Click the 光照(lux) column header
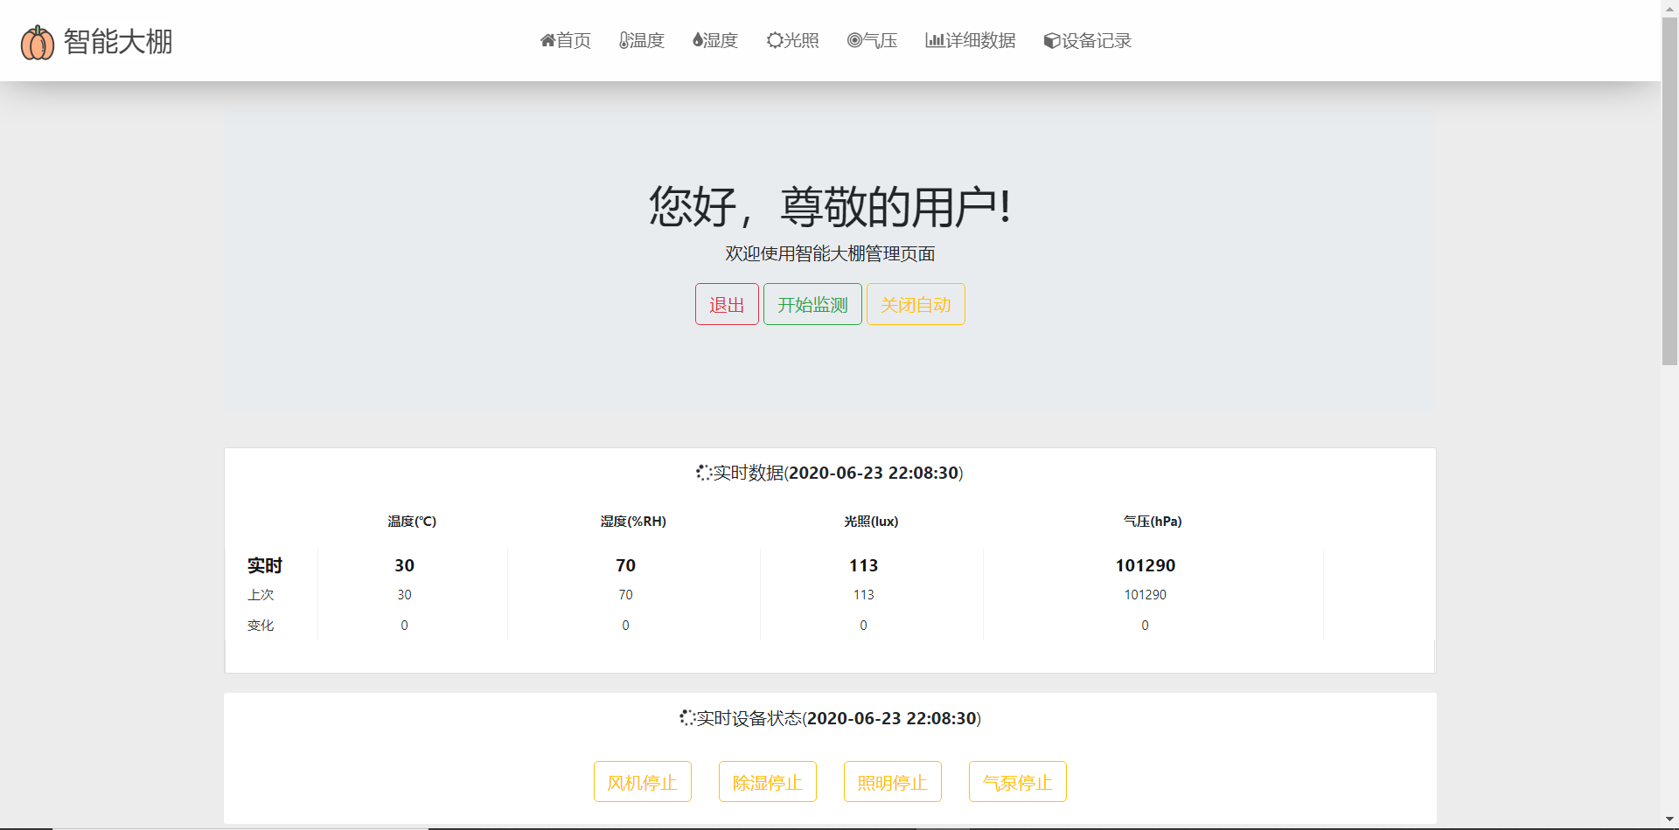1679x830 pixels. click(x=871, y=522)
